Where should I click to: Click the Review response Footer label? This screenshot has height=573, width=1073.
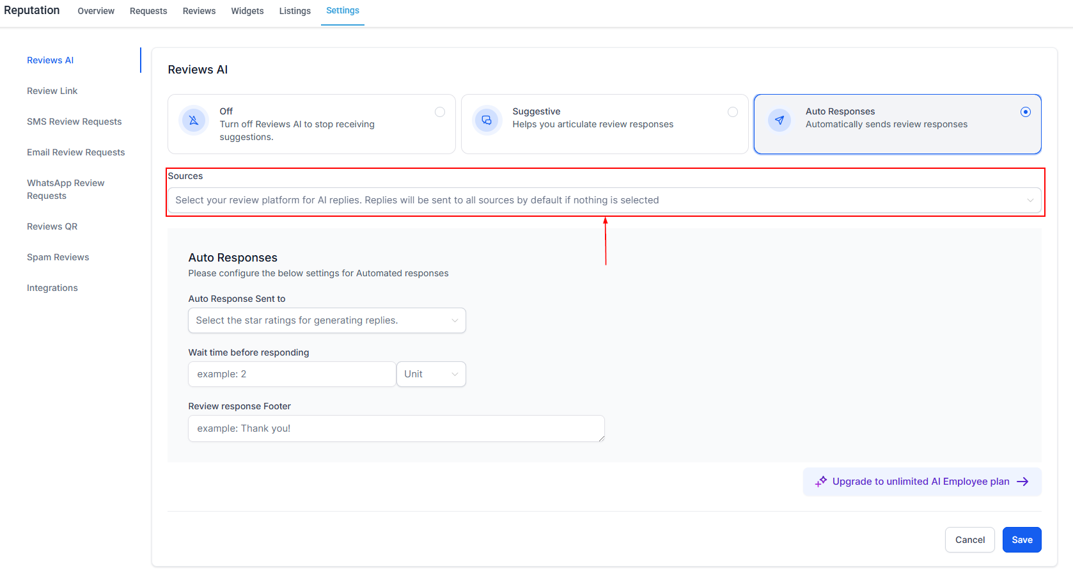[240, 406]
